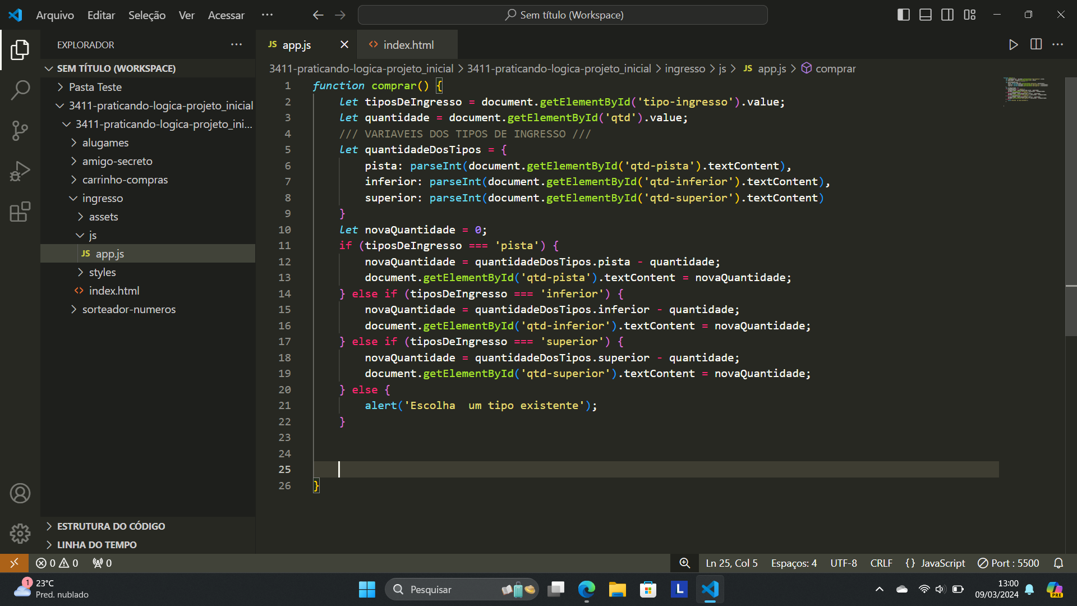Screen dimensions: 1077x606
Task: Expand the Pasta Teste folder
Action: 148,87
